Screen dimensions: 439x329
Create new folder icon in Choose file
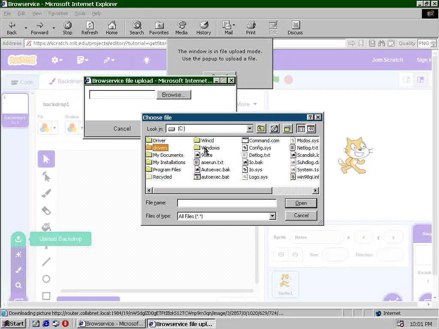tap(288, 129)
